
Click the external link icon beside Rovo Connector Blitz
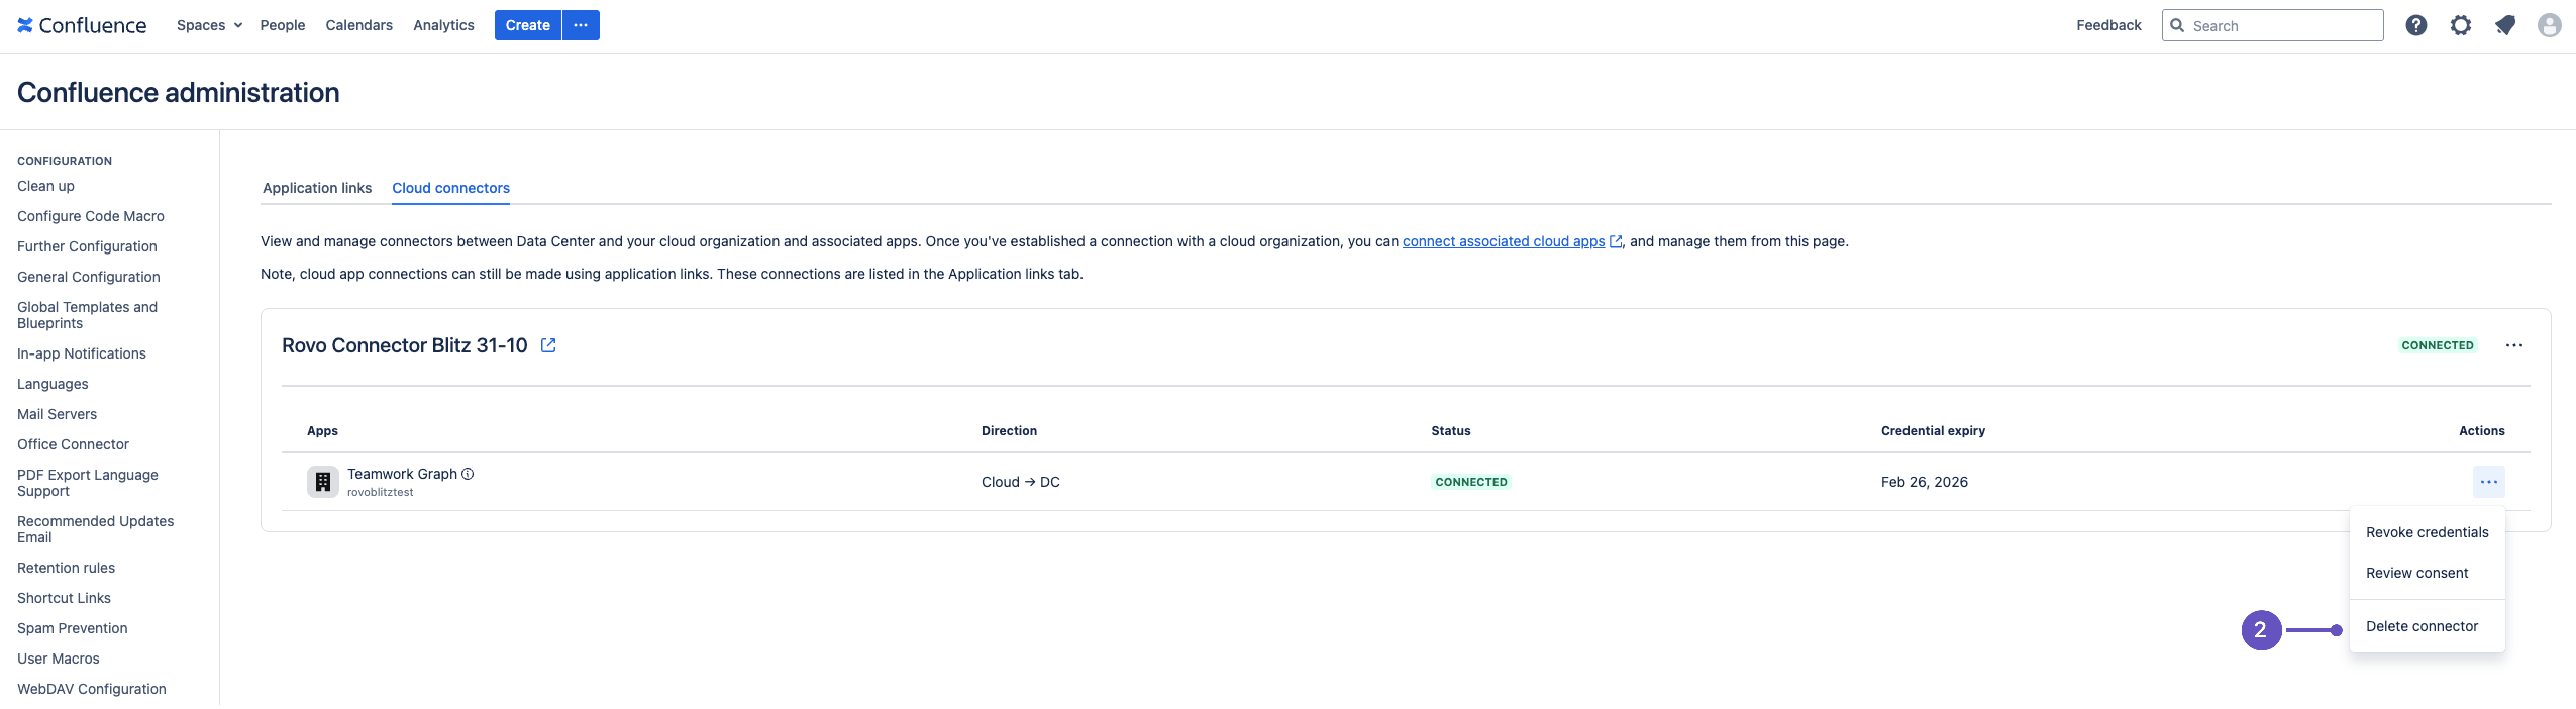(x=548, y=345)
